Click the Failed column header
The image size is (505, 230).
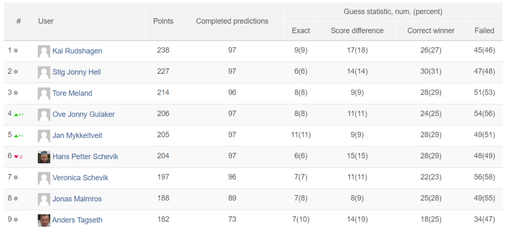point(484,31)
